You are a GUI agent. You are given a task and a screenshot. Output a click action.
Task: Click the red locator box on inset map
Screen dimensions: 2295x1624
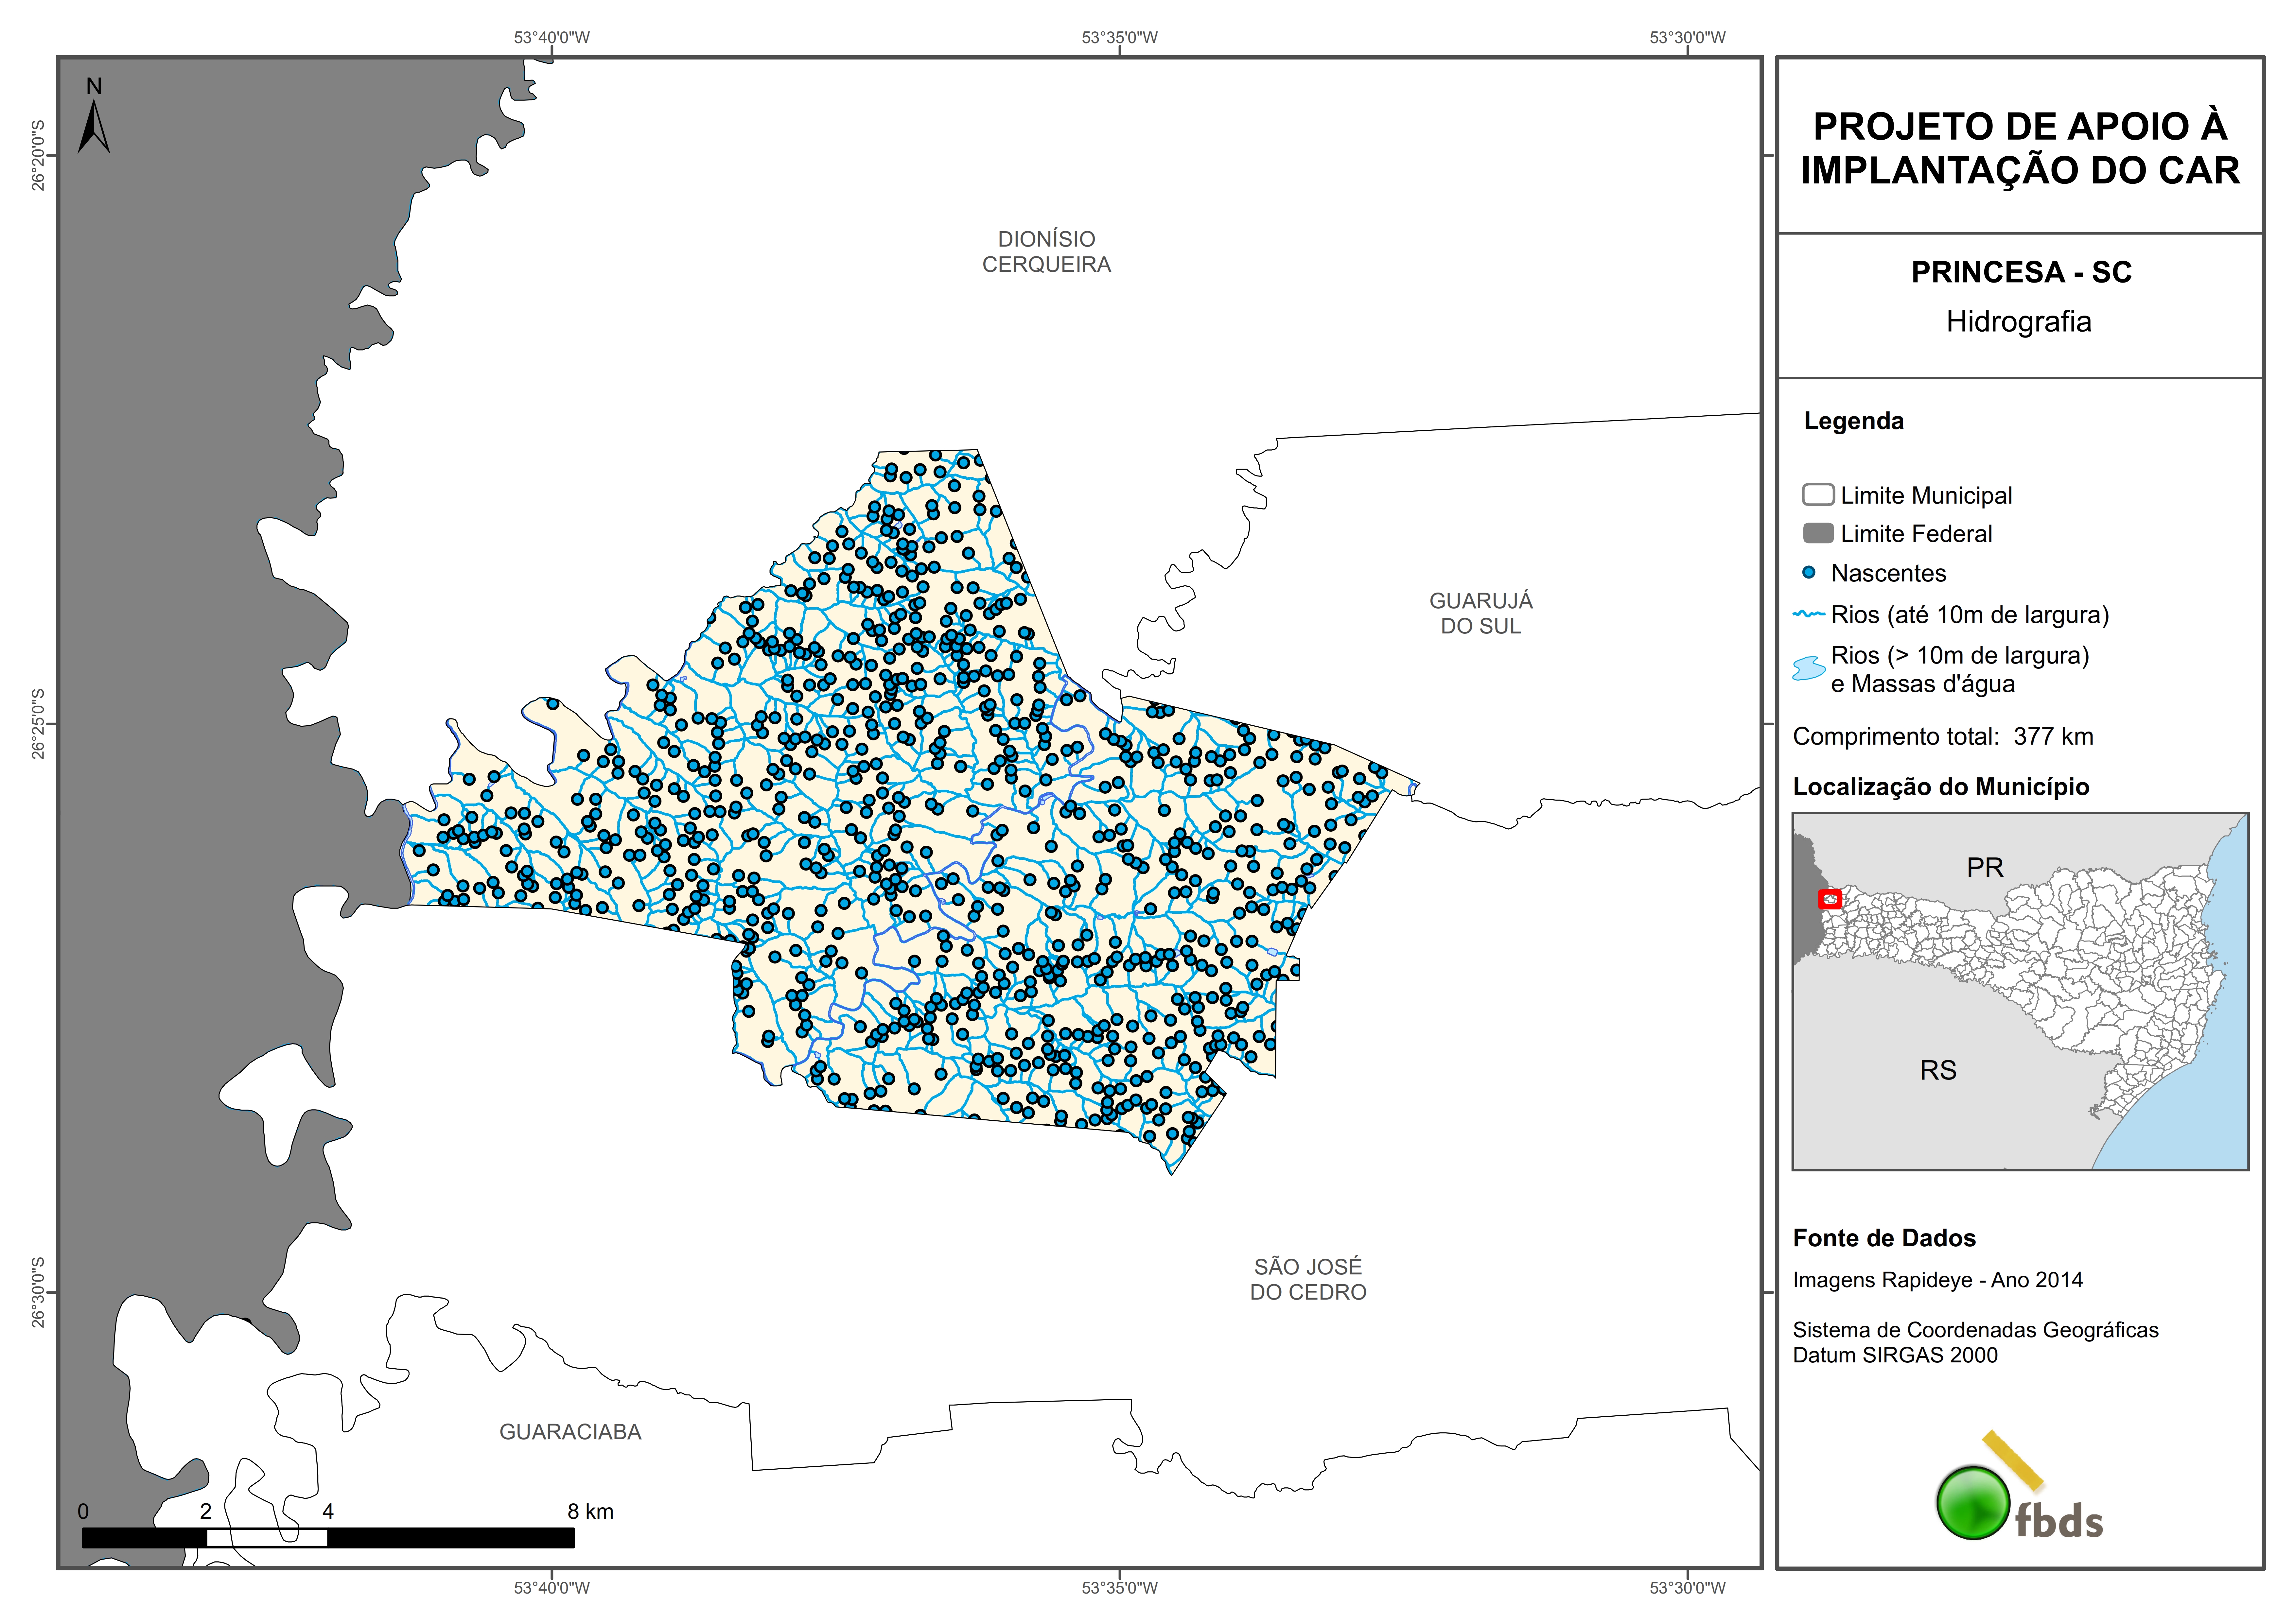pyautogui.click(x=1830, y=899)
